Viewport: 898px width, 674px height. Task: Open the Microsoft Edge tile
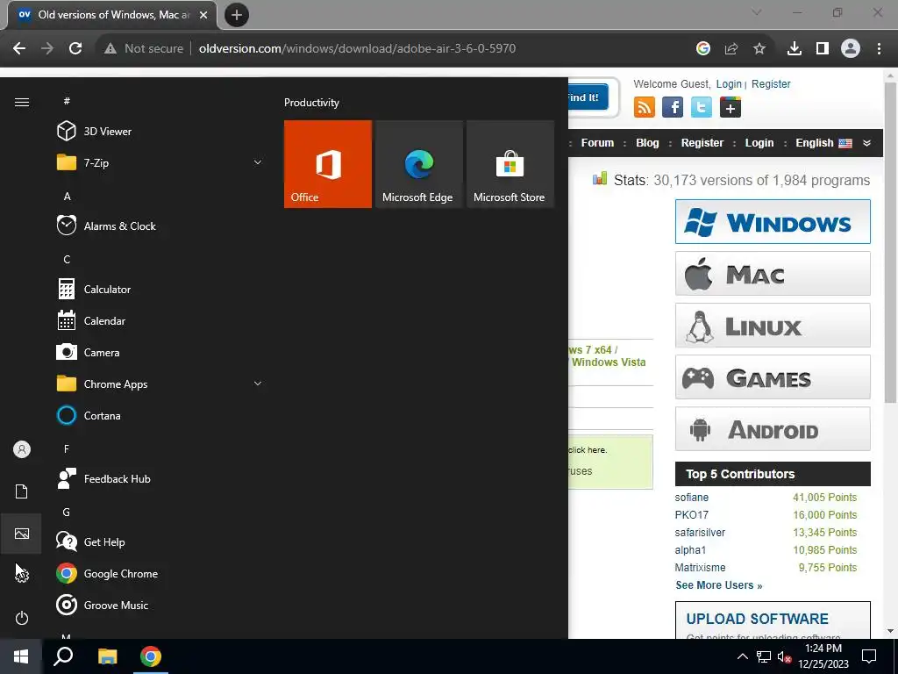pyautogui.click(x=418, y=164)
